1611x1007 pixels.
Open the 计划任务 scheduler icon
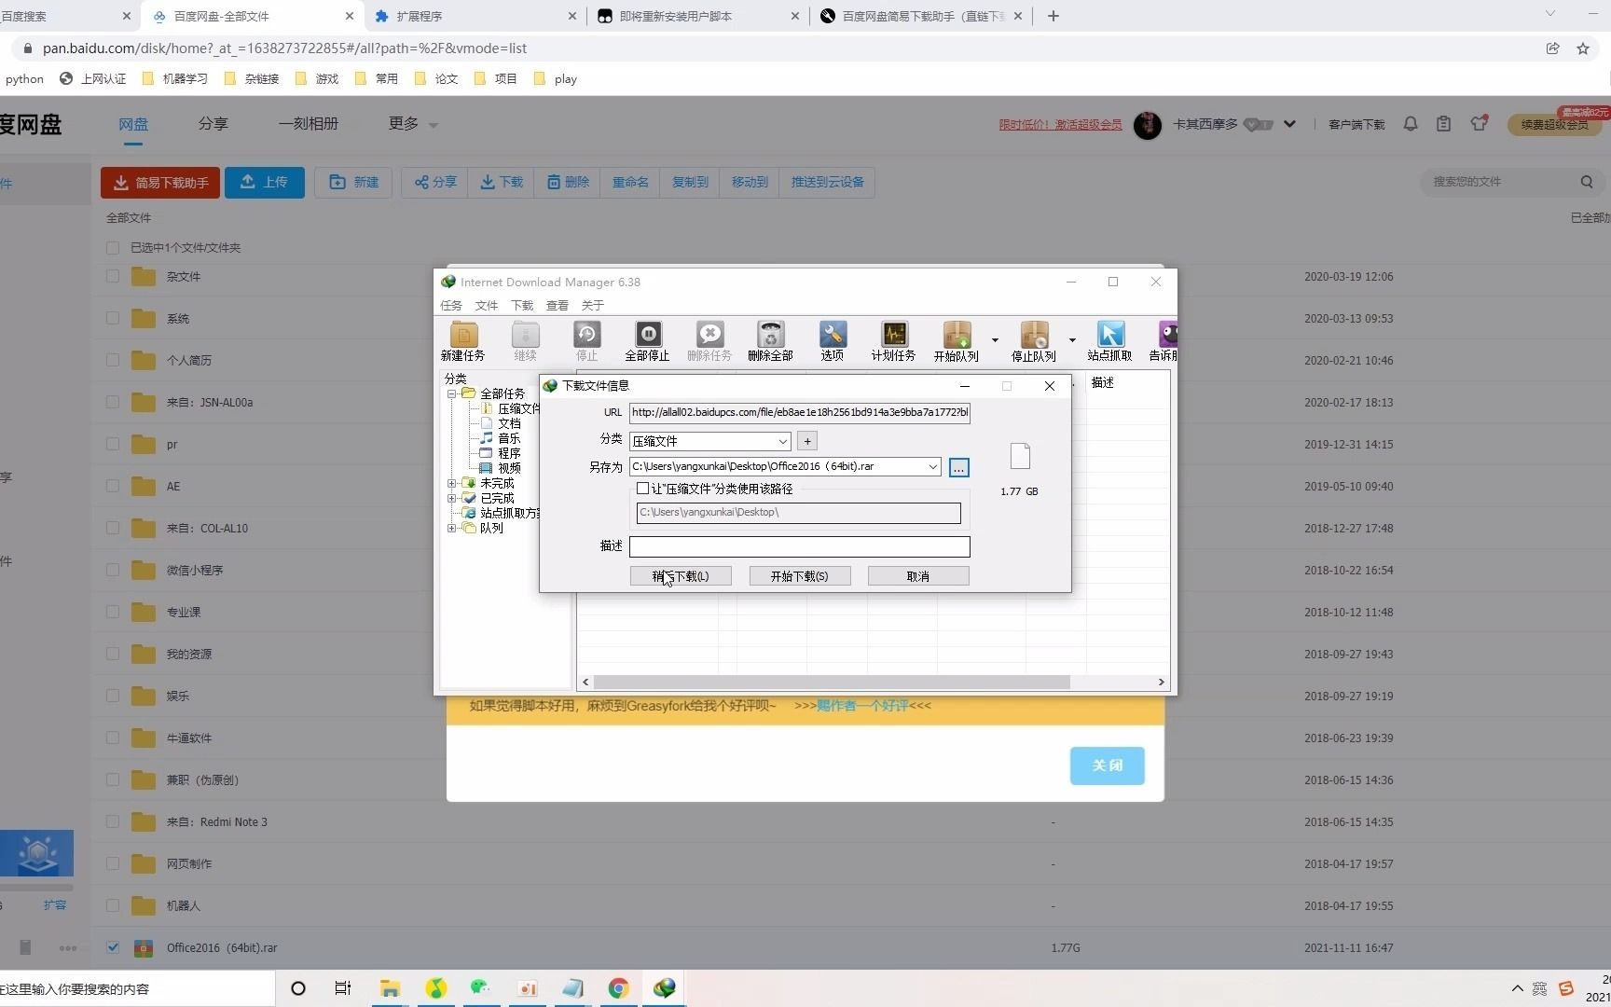(894, 340)
